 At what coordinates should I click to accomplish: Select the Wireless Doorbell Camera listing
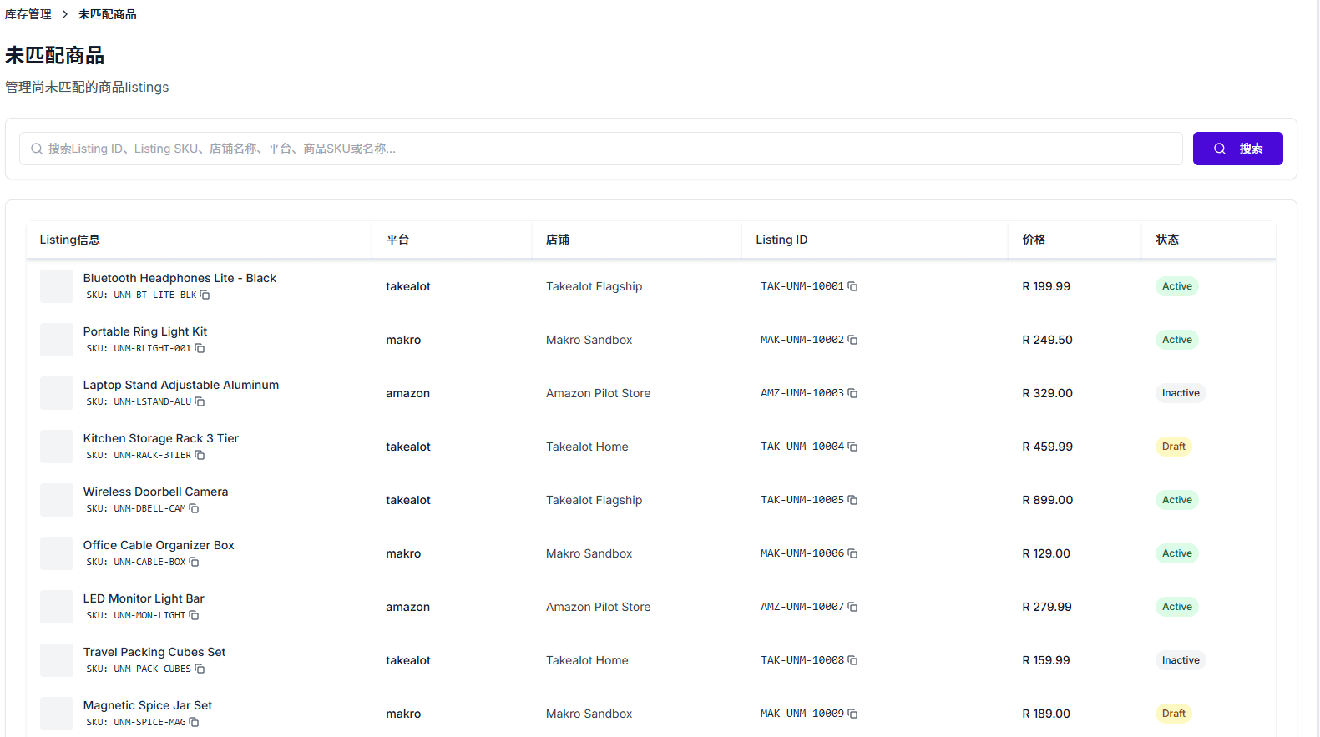[x=155, y=492]
